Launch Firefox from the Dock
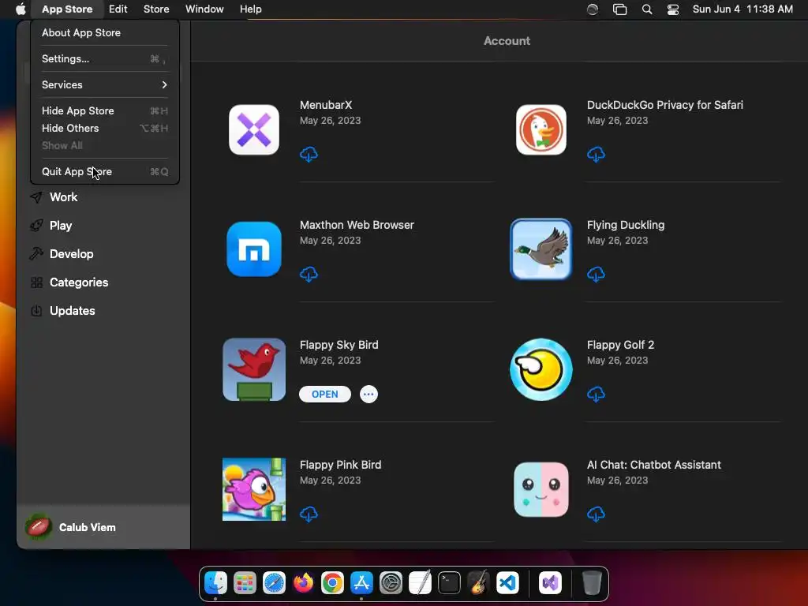The width and height of the screenshot is (808, 606). point(304,583)
